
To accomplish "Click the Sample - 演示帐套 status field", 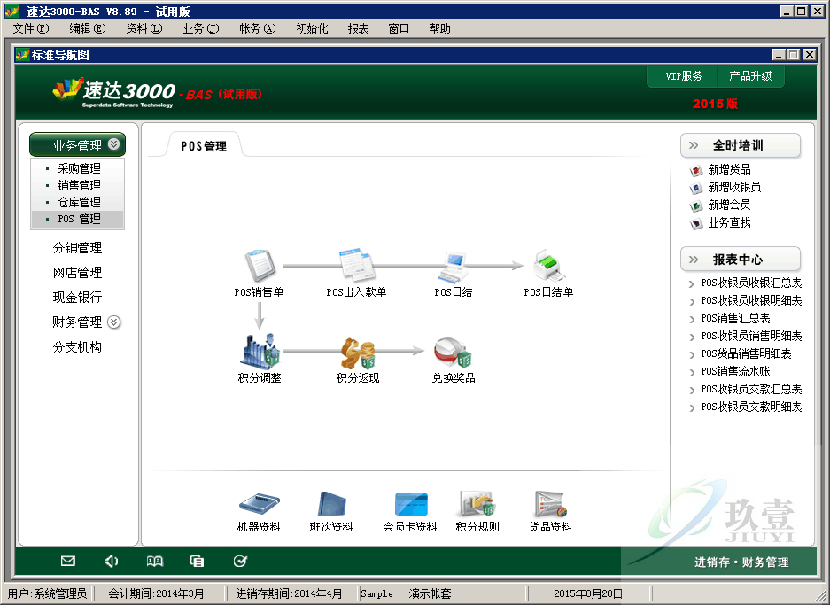I will pos(443,593).
